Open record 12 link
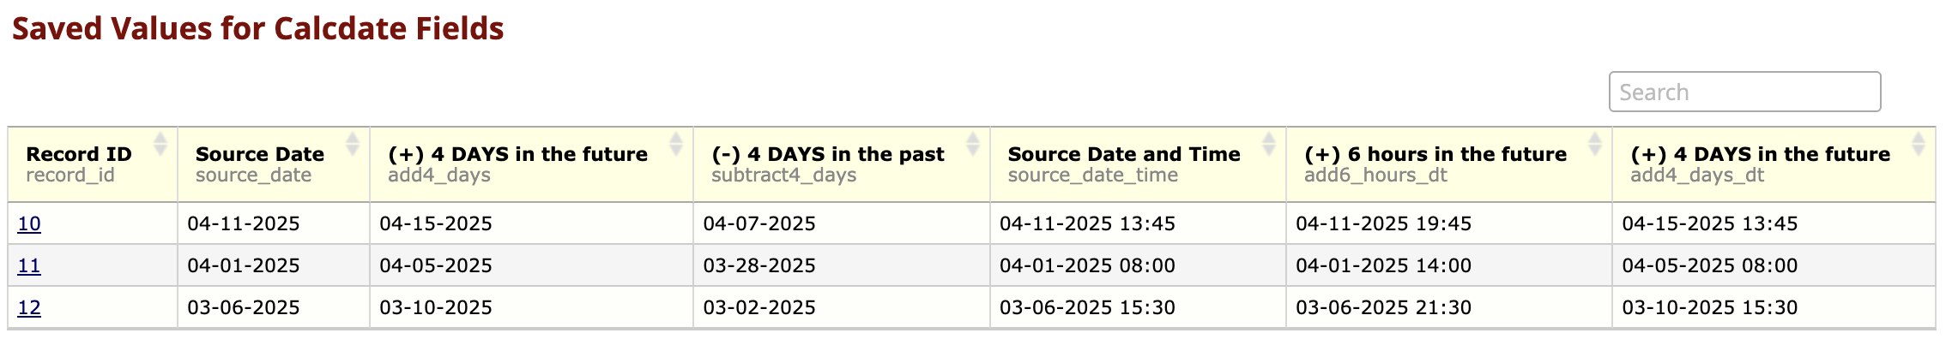Screen dimensions: 1946x339 (29, 308)
